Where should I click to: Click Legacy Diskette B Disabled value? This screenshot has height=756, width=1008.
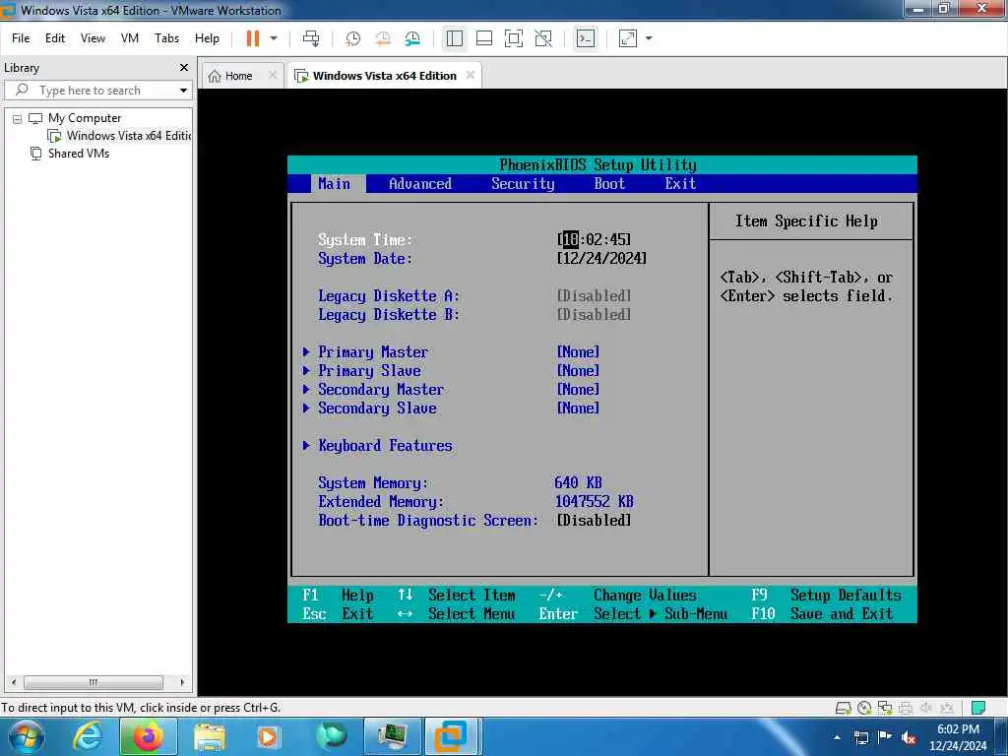coord(594,314)
